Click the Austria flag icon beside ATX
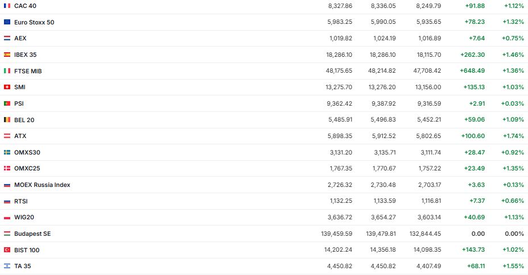This screenshot has width=528, height=275. (x=7, y=136)
